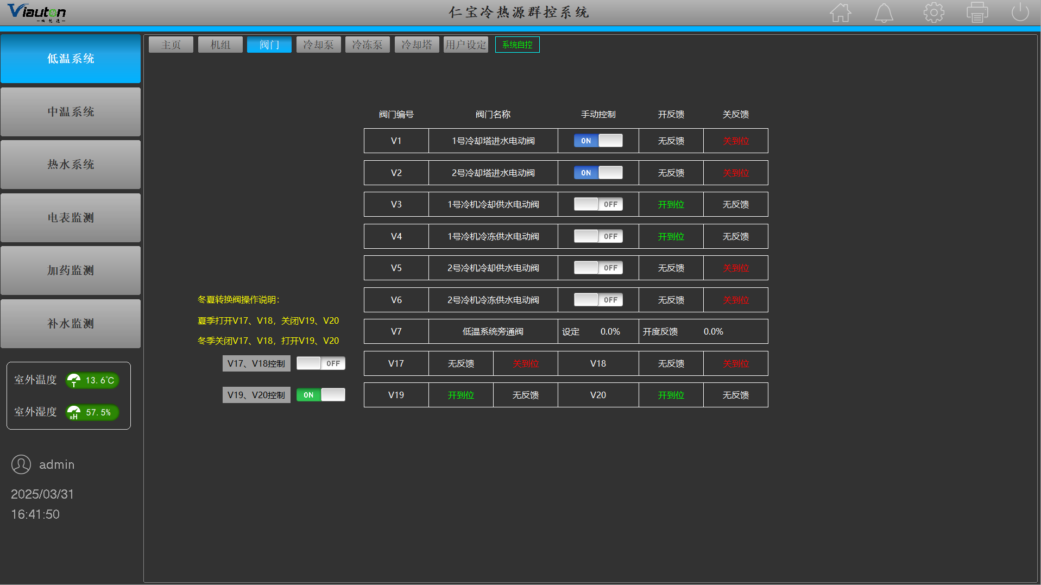Turn on V3 manual control switch
1041x585 pixels.
pyautogui.click(x=598, y=204)
